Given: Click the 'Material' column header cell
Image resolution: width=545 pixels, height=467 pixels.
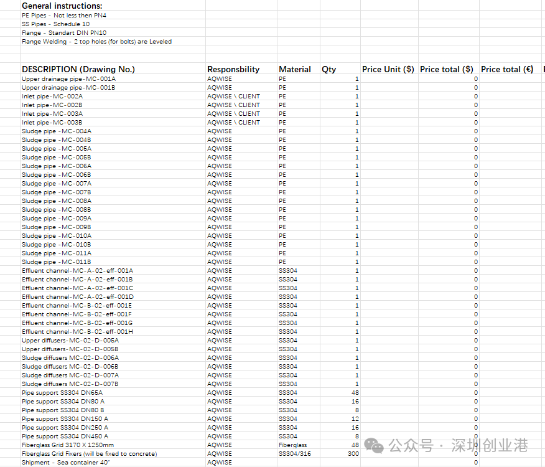Looking at the screenshot, I should [x=298, y=69].
